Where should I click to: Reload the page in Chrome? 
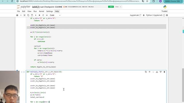tap(12, 1)
